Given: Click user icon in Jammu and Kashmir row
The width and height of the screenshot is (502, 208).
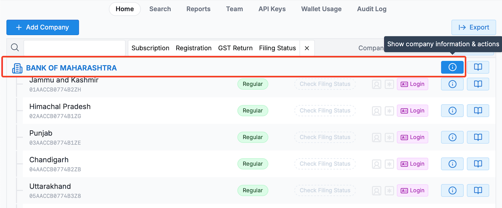Looking at the screenshot, I should click(x=376, y=84).
